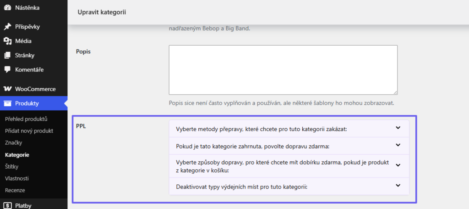
Task: Open the Nástěnka menu item
Action: (34, 8)
